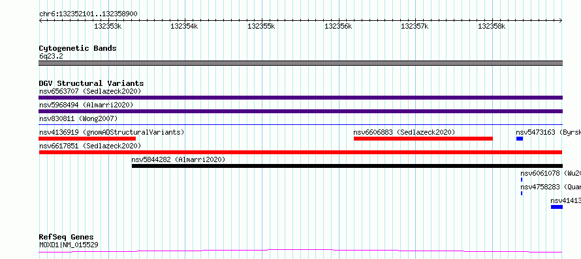
Task: Click the Cytogenetic Bands track title
Action: [78, 48]
